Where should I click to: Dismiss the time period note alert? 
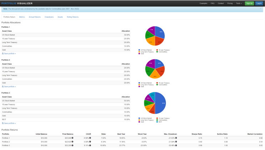260,9
